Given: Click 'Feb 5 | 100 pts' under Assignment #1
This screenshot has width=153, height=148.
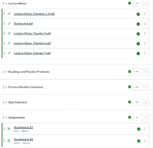Looking at the screenshot, I should [21, 131].
